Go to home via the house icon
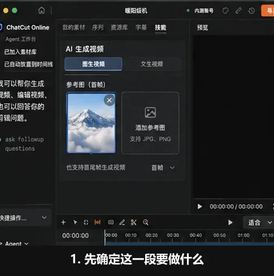The height and width of the screenshot is (276, 274). tap(41, 11)
